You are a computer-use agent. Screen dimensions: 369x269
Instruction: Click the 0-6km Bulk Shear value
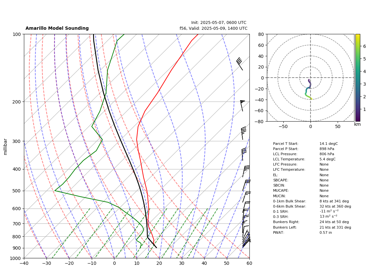pos(335,206)
